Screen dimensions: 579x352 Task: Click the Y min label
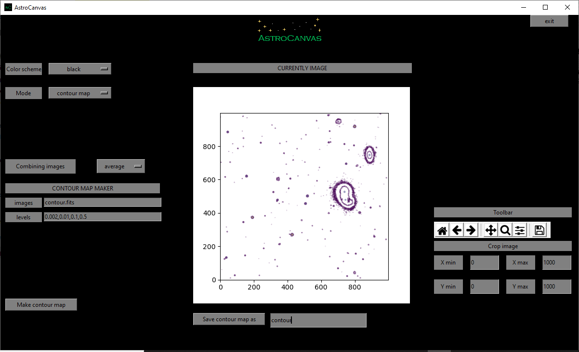(448, 287)
